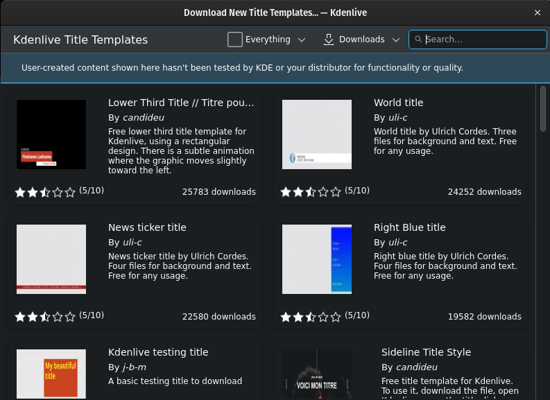Click '25783 downloads' text
This screenshot has height=400, width=550.
219,192
